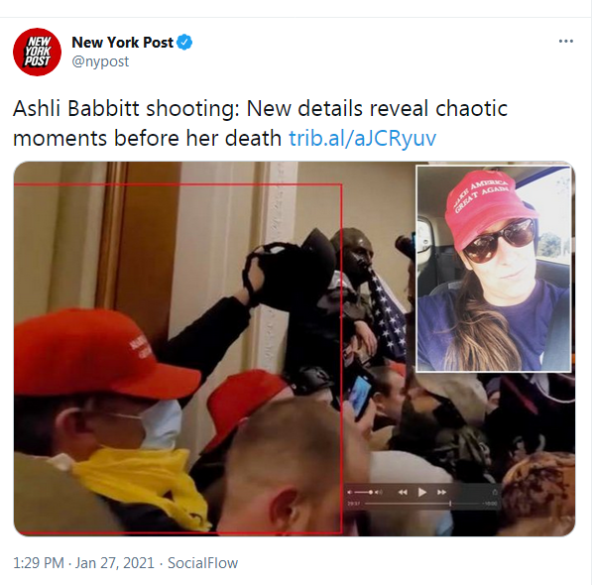The width and height of the screenshot is (593, 585).
Task: Open the New York Post profile avatar
Action: 37,52
